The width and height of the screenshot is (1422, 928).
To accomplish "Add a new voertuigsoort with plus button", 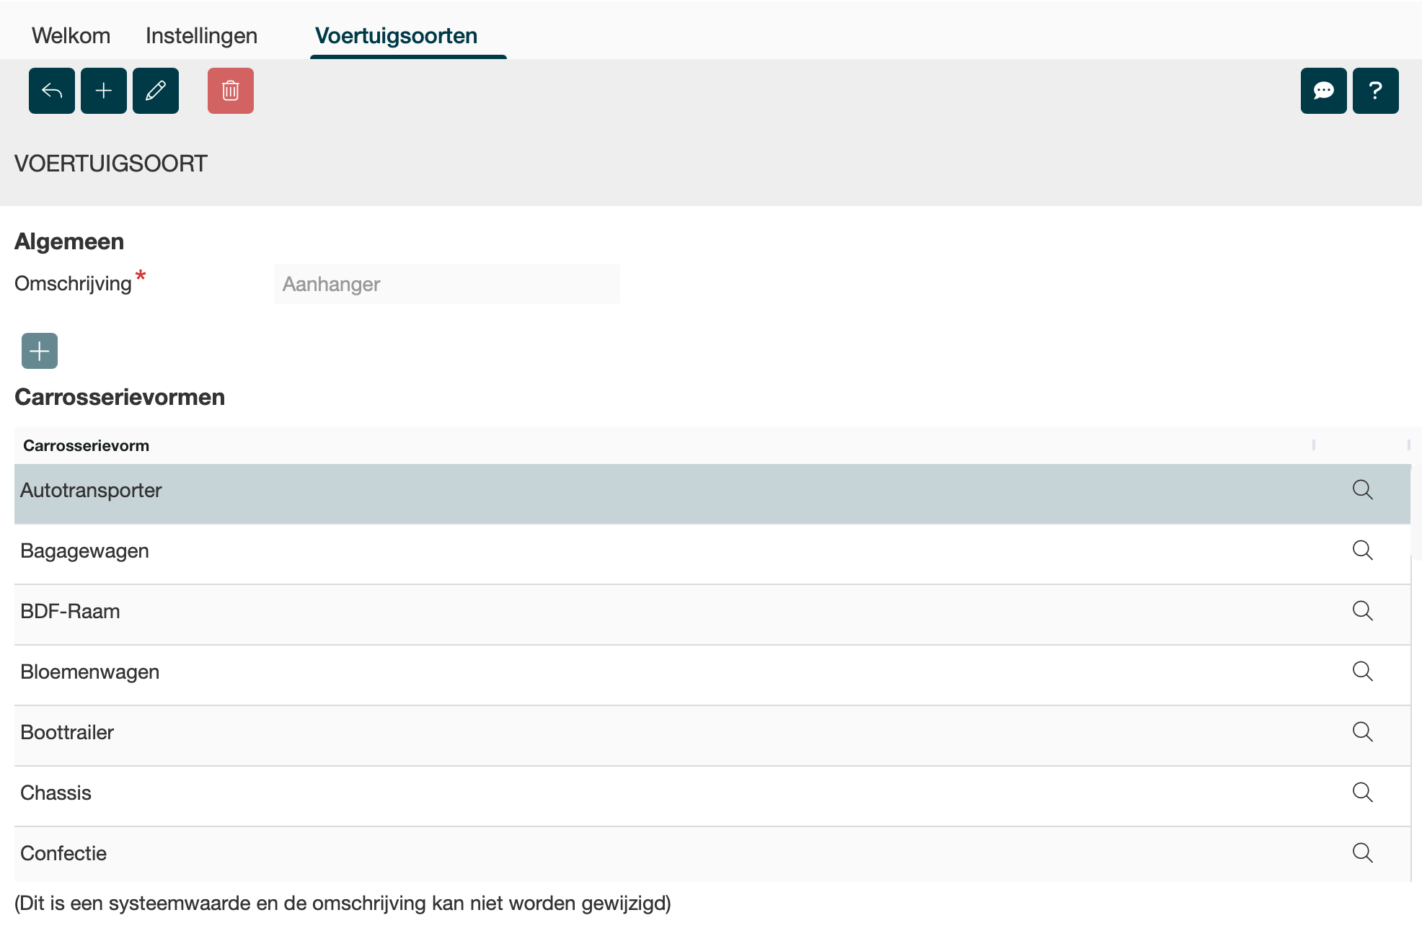I will click(x=104, y=91).
